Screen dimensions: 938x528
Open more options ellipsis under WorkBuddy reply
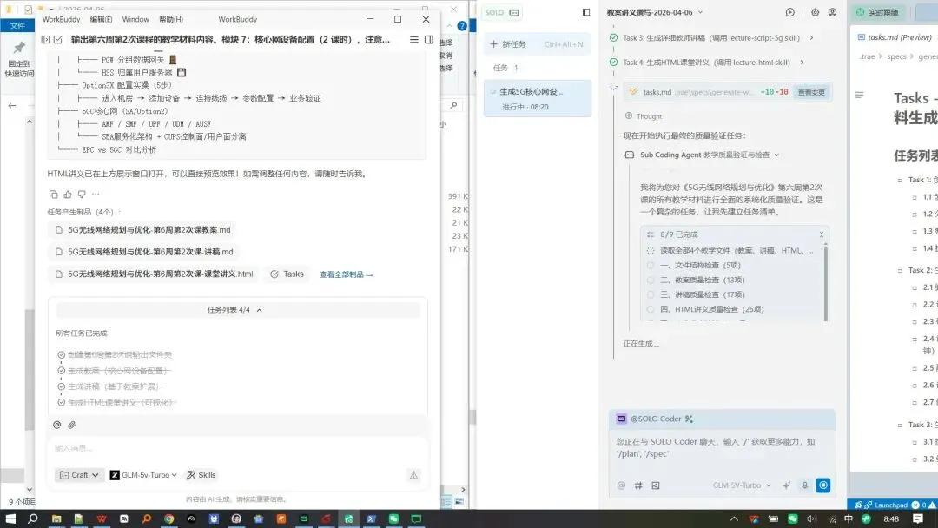(96, 195)
